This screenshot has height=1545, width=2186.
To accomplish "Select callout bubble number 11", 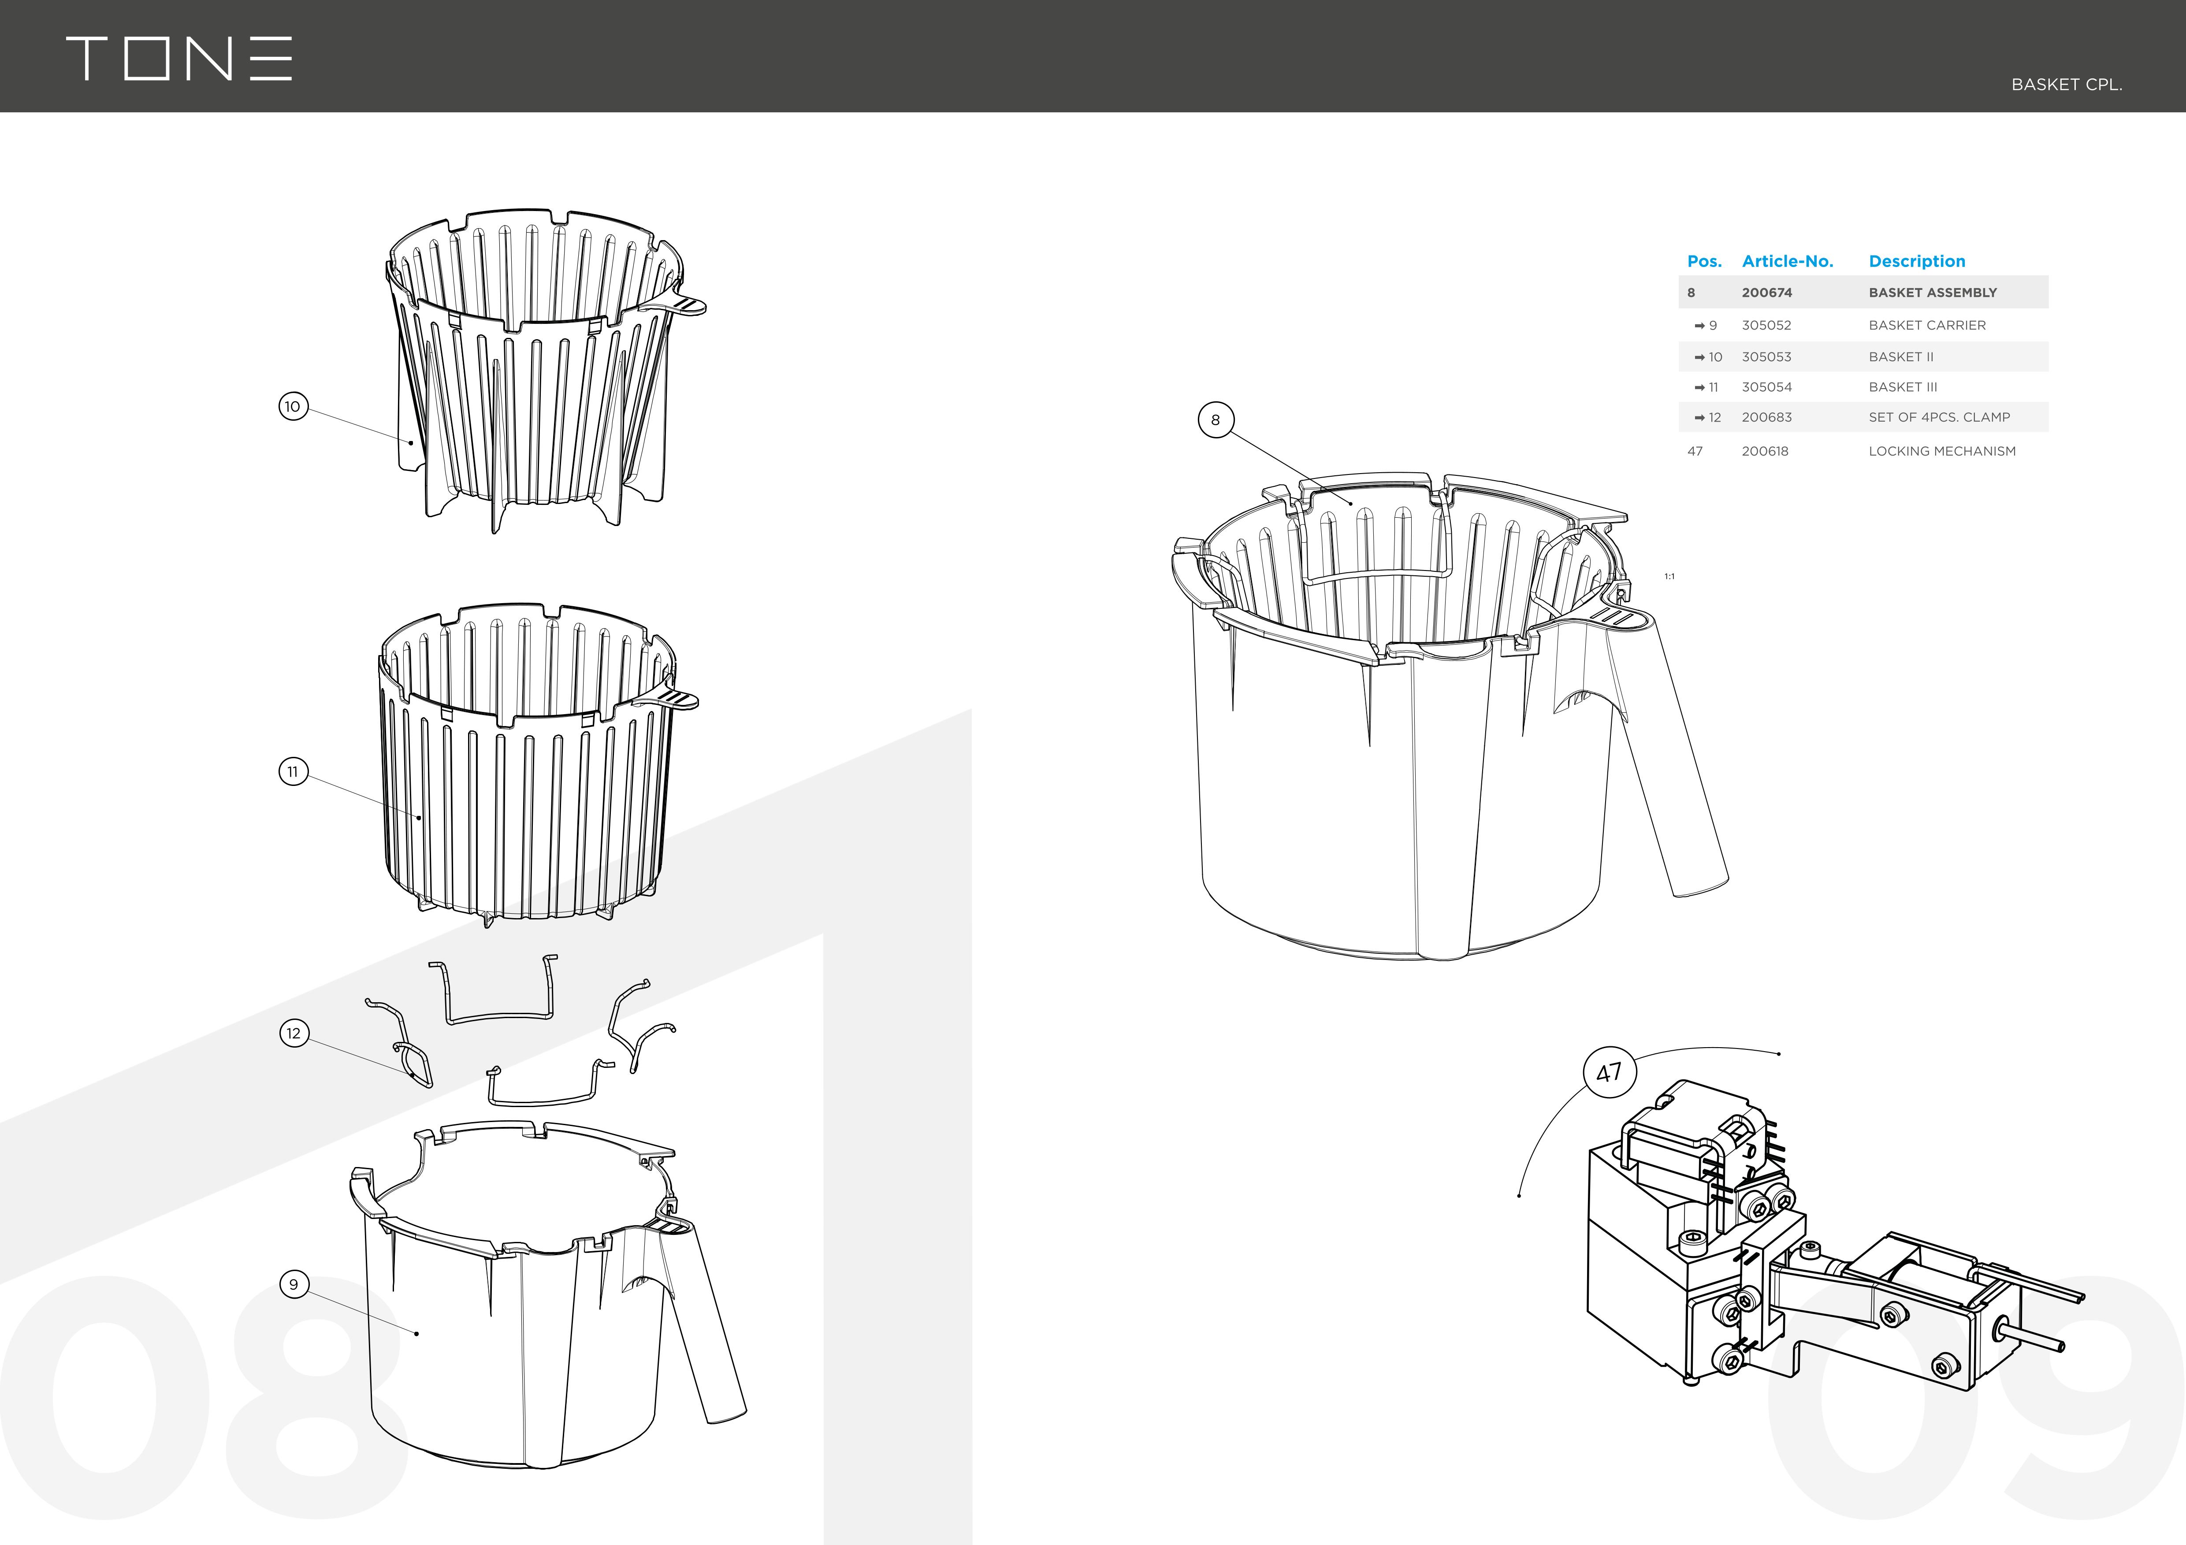I will click(293, 772).
